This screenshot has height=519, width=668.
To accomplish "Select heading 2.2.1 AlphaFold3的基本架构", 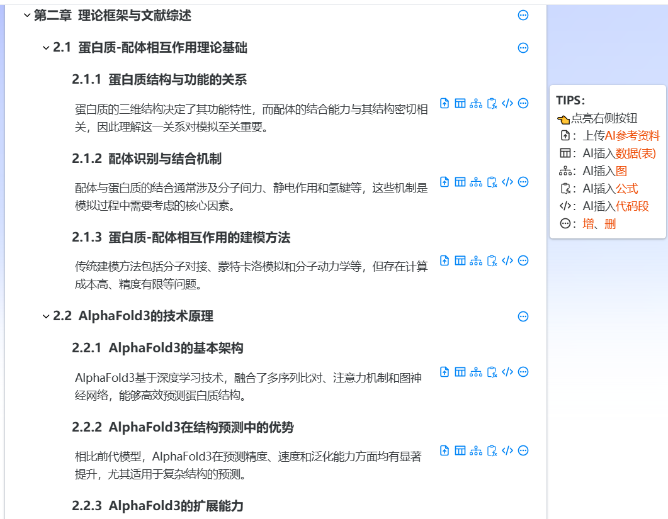I will click(157, 349).
